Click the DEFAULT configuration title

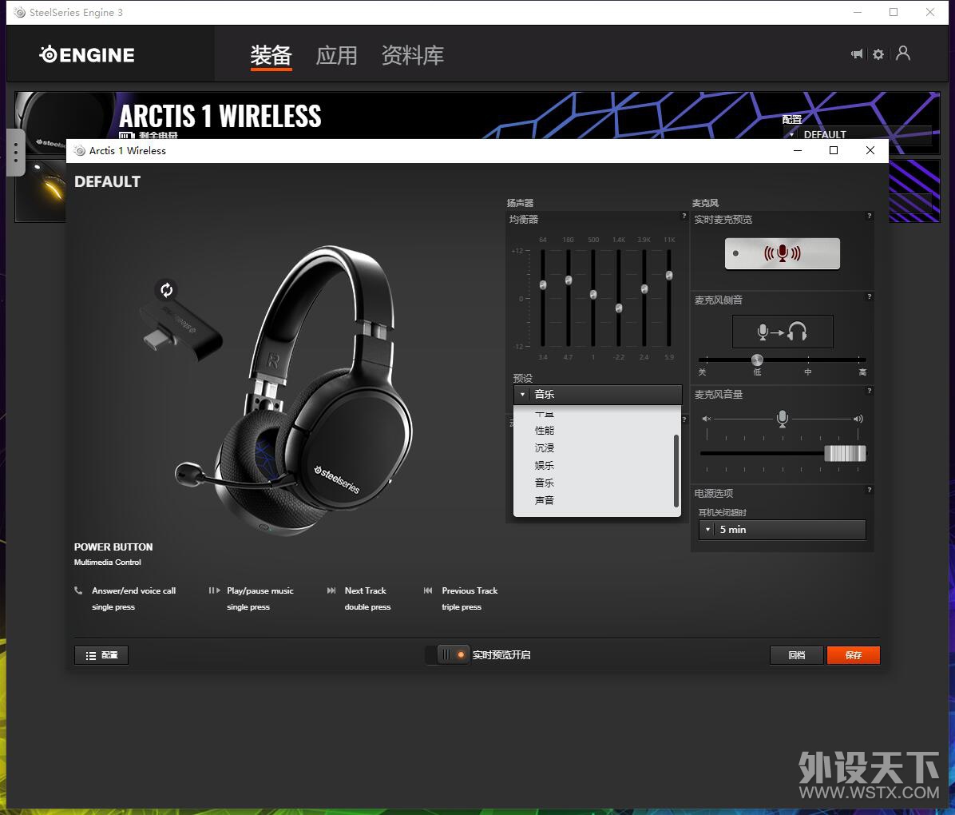click(107, 181)
